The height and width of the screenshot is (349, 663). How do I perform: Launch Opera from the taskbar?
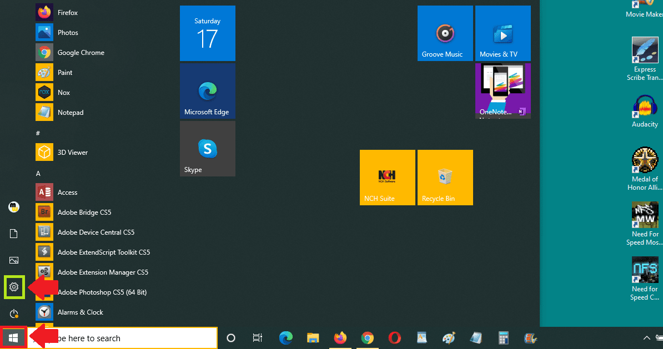(394, 338)
